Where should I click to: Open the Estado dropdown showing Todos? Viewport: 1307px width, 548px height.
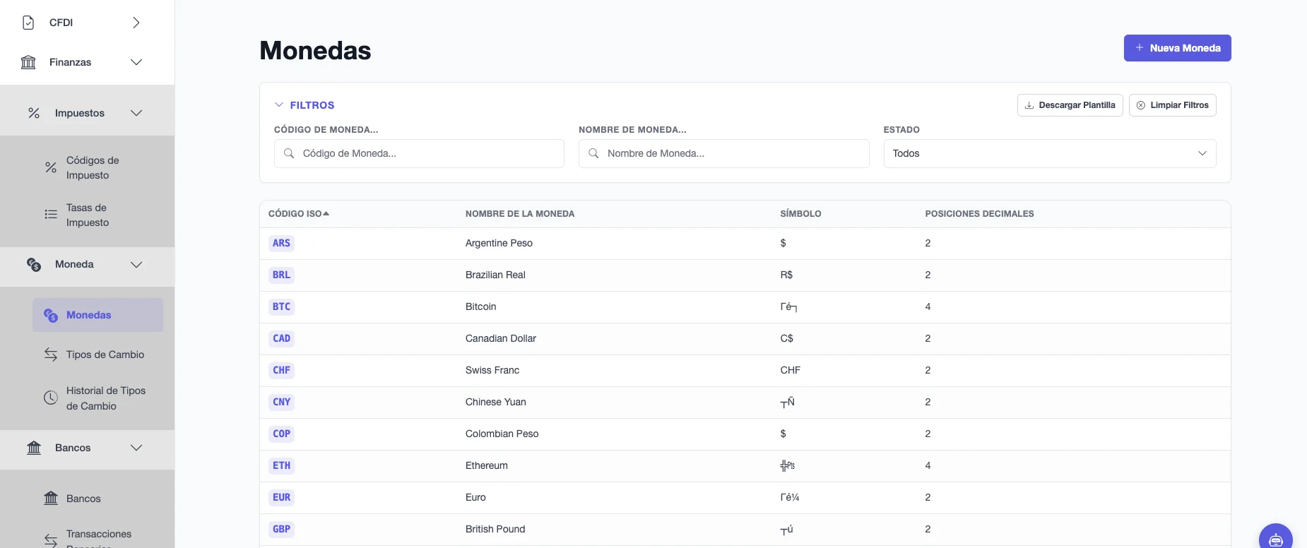[1050, 153]
